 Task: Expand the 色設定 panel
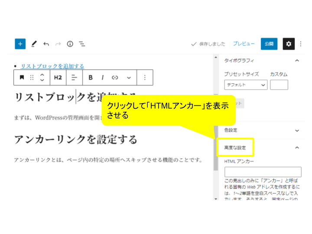point(262,130)
